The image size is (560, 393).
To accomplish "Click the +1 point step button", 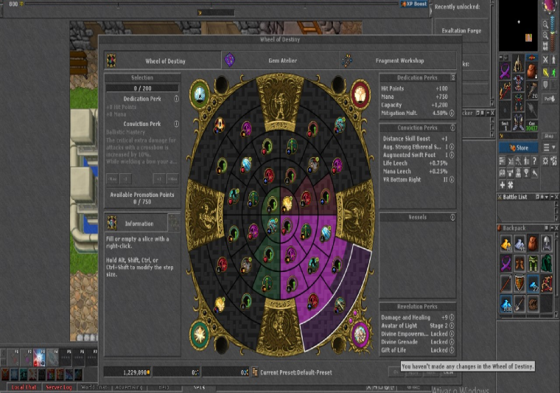I will pos(159,178).
